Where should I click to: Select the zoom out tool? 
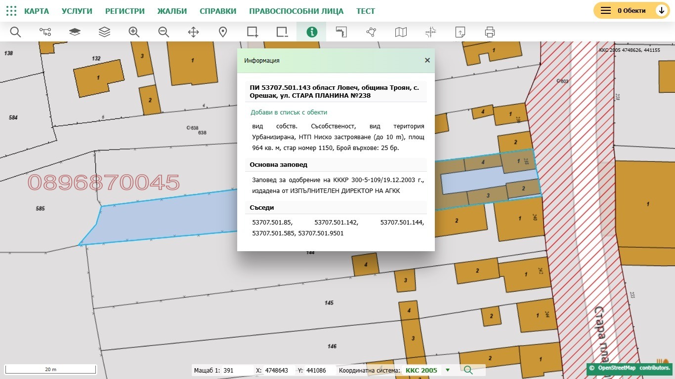point(164,32)
